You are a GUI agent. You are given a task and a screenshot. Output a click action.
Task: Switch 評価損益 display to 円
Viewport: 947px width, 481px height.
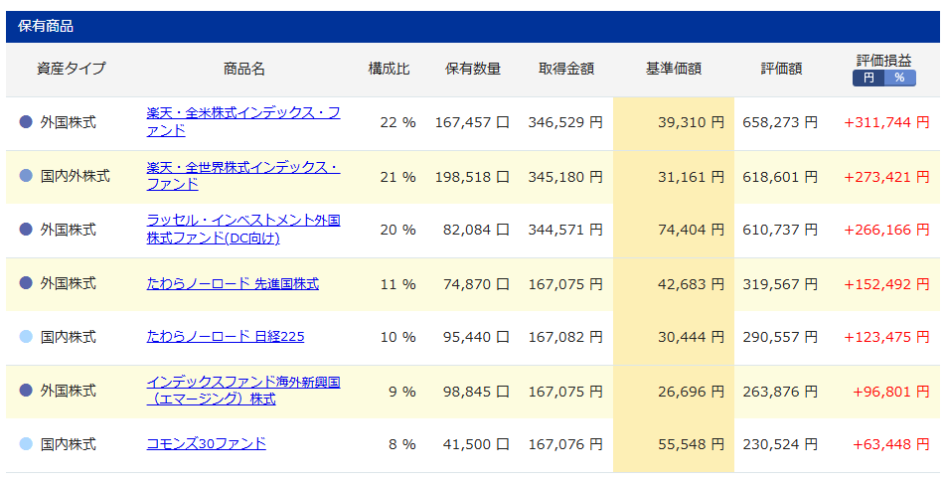coord(868,78)
